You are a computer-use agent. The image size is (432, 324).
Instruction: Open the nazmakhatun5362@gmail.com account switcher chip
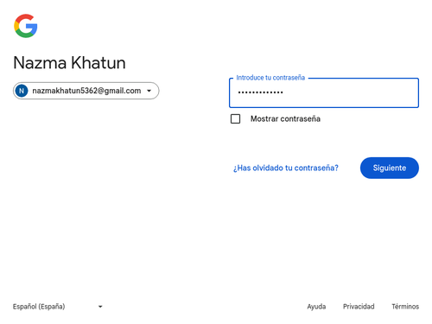86,91
